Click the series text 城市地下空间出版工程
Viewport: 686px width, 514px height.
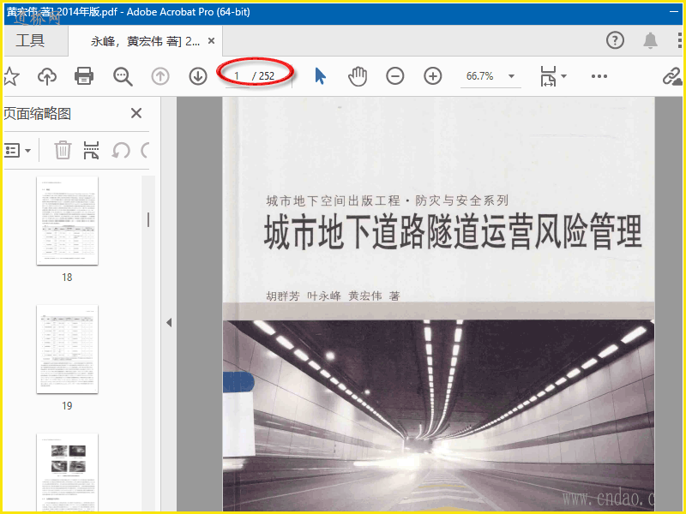[333, 200]
